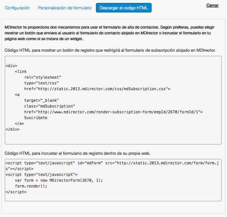227x217 pixels.
Task: Place cursor on the rel="stylesheet" line
Action: (x=43, y=77)
